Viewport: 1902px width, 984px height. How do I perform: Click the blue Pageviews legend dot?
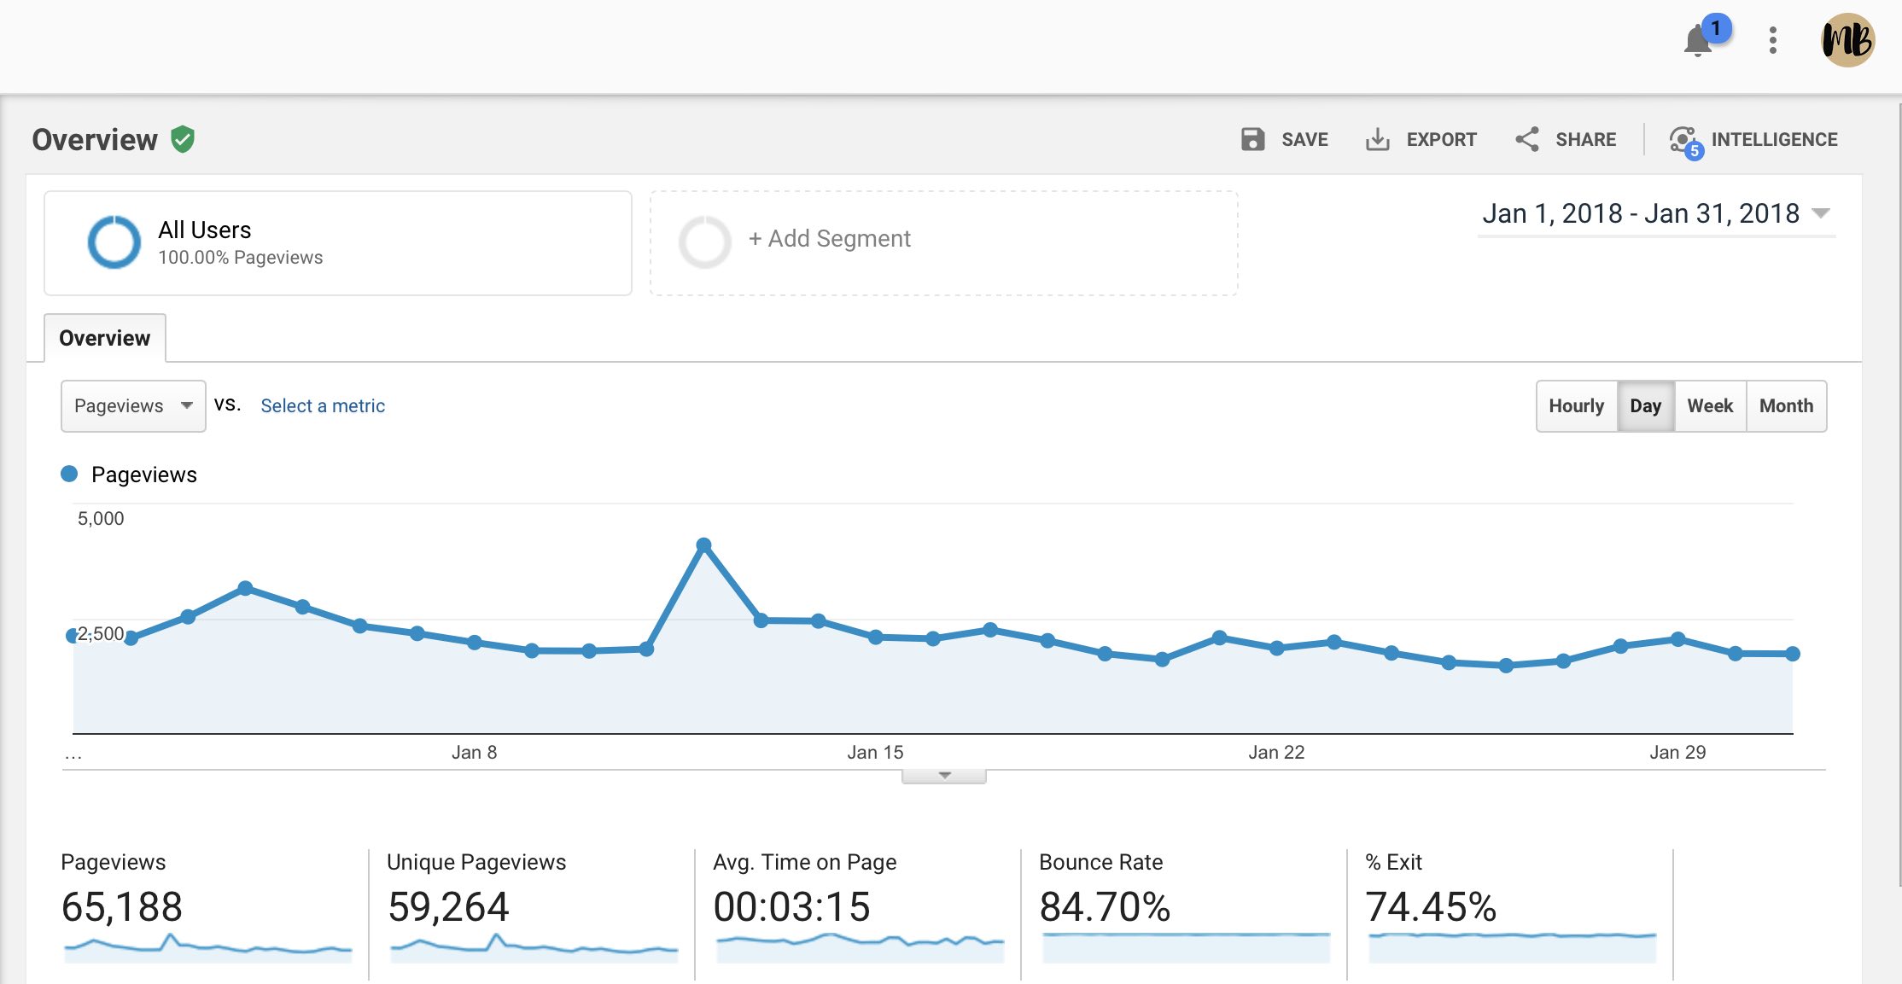point(69,474)
